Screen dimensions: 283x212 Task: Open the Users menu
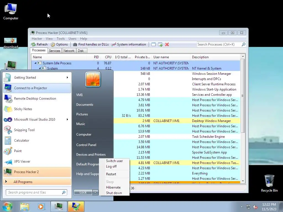pyautogui.click(x=72, y=39)
